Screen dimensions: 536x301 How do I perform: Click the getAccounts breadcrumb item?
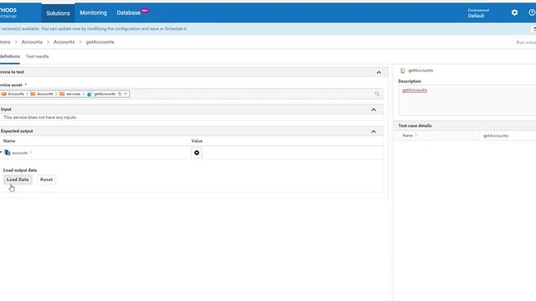[x=100, y=42]
